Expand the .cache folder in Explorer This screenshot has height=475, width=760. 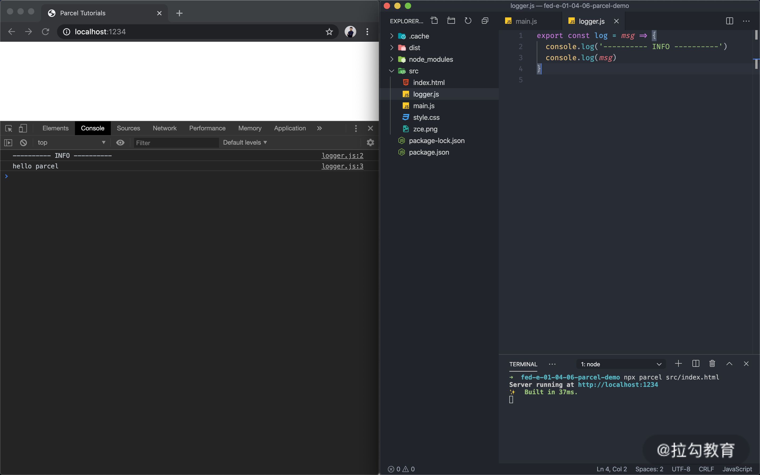pyautogui.click(x=392, y=36)
